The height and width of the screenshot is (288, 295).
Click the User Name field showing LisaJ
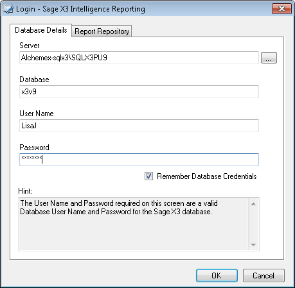tap(139, 126)
